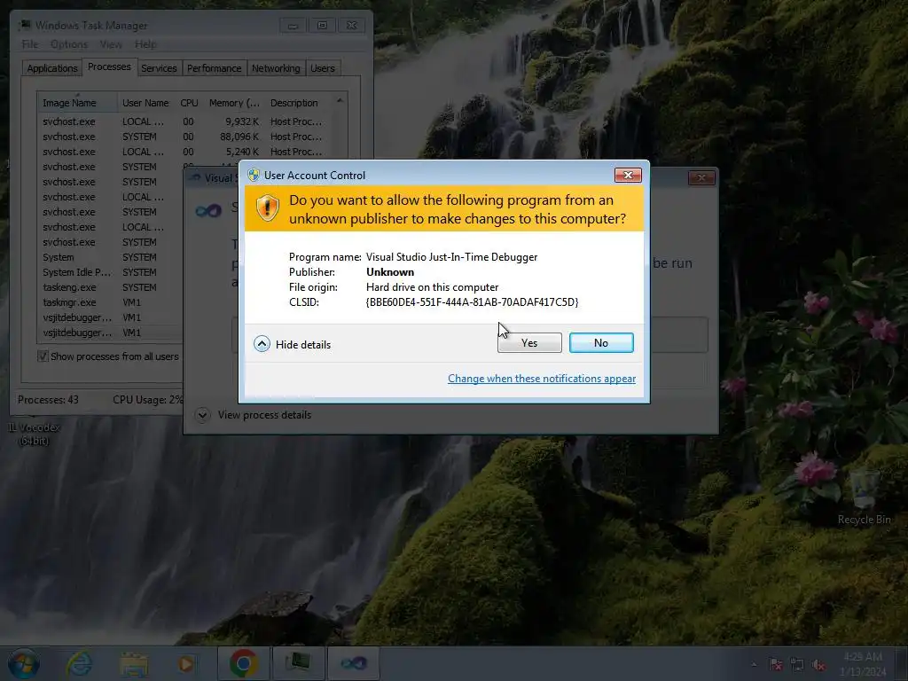908x681 pixels.
Task: Open Action Center flag tray icon
Action: 775,664
